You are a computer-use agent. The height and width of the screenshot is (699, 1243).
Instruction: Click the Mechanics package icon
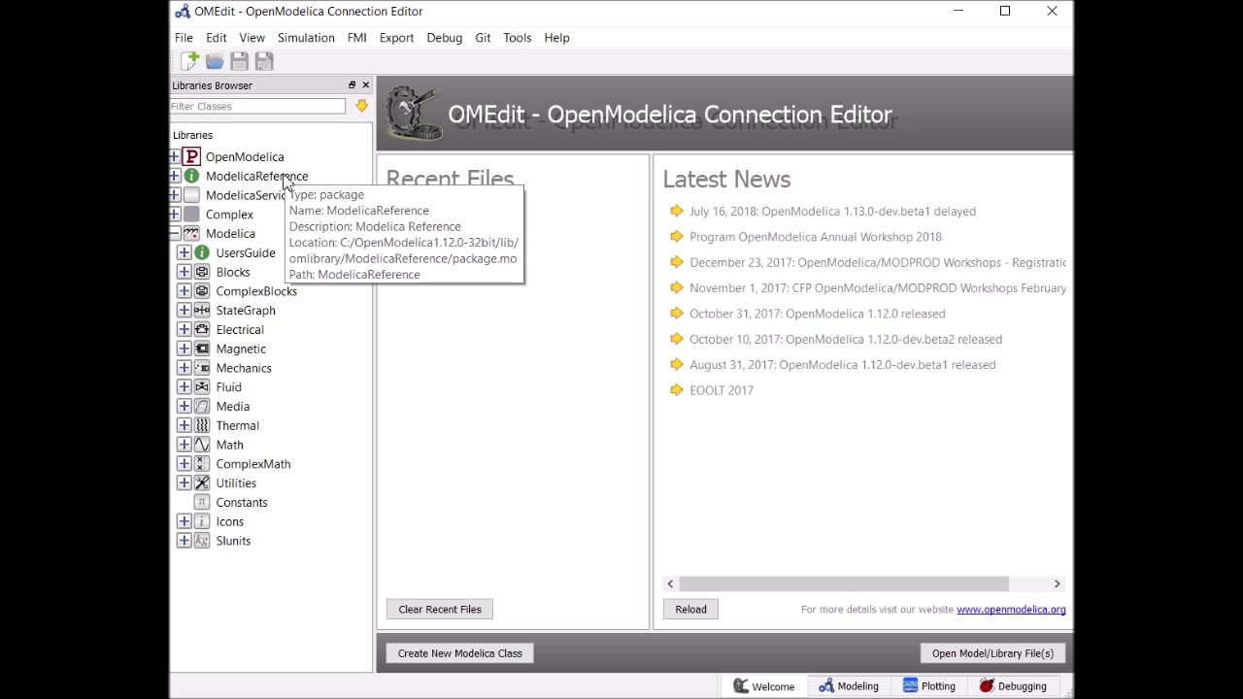click(202, 368)
